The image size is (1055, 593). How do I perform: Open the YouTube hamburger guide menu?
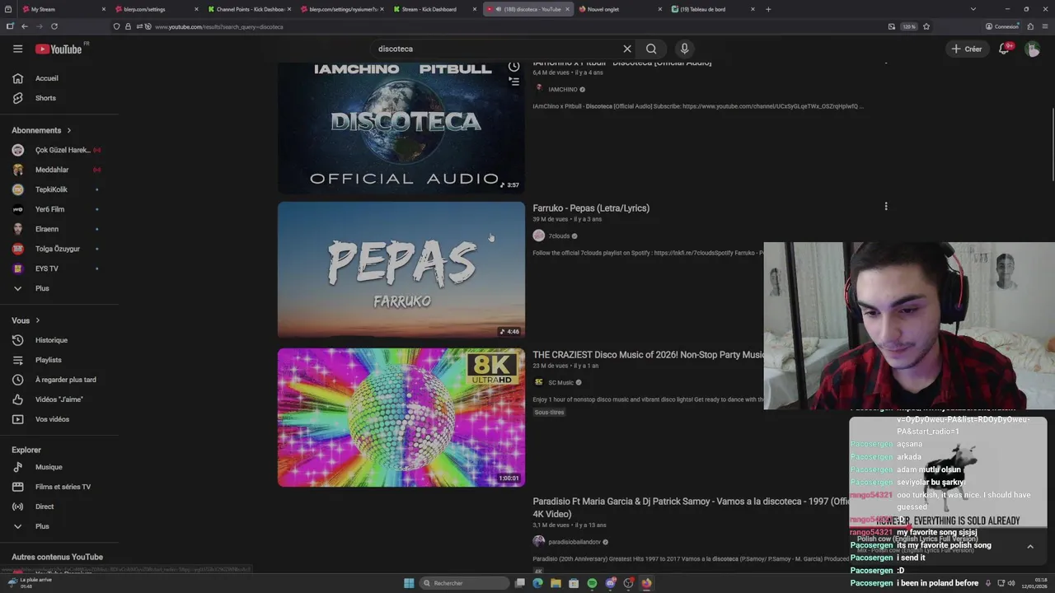point(17,49)
